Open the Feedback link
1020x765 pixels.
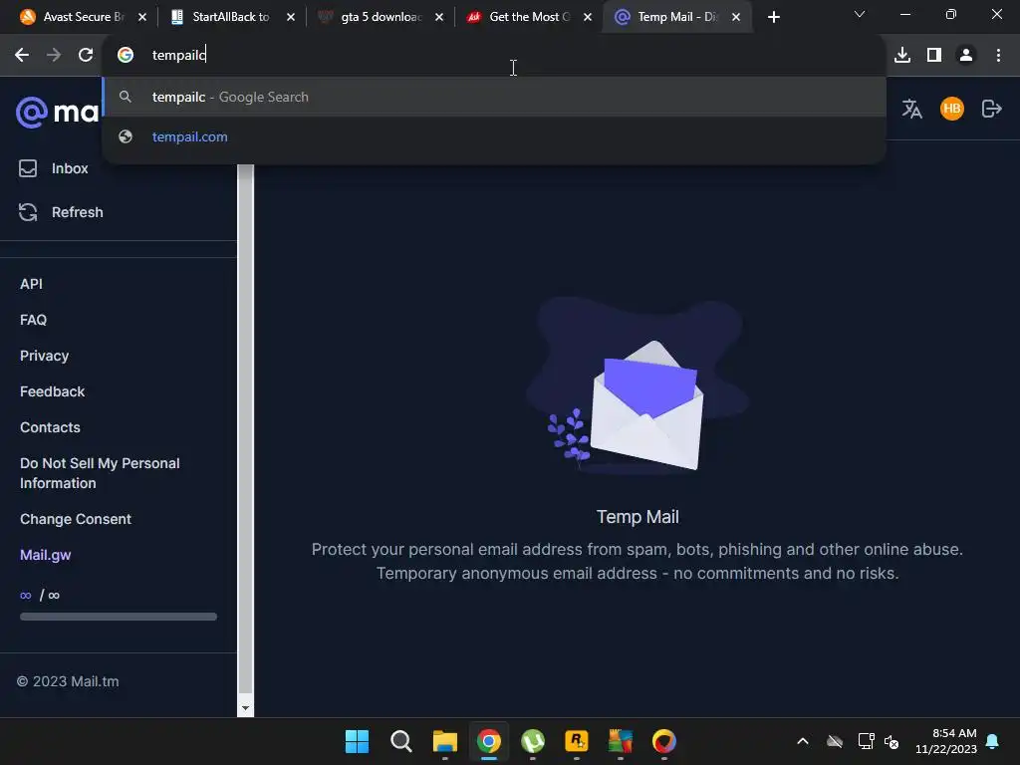(52, 391)
